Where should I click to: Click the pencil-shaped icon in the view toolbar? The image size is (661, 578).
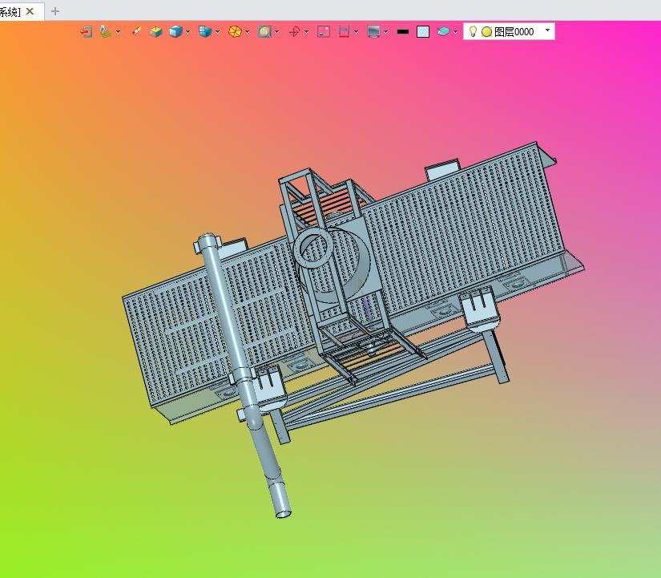pos(137,31)
